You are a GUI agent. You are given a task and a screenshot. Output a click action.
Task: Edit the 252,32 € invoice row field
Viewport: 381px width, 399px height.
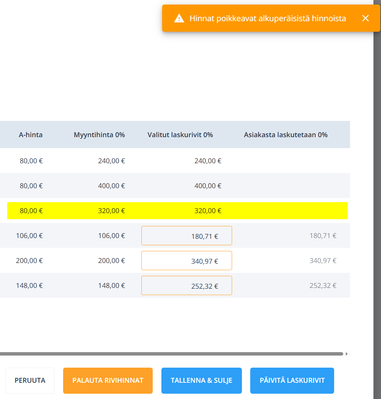pyautogui.click(x=187, y=286)
